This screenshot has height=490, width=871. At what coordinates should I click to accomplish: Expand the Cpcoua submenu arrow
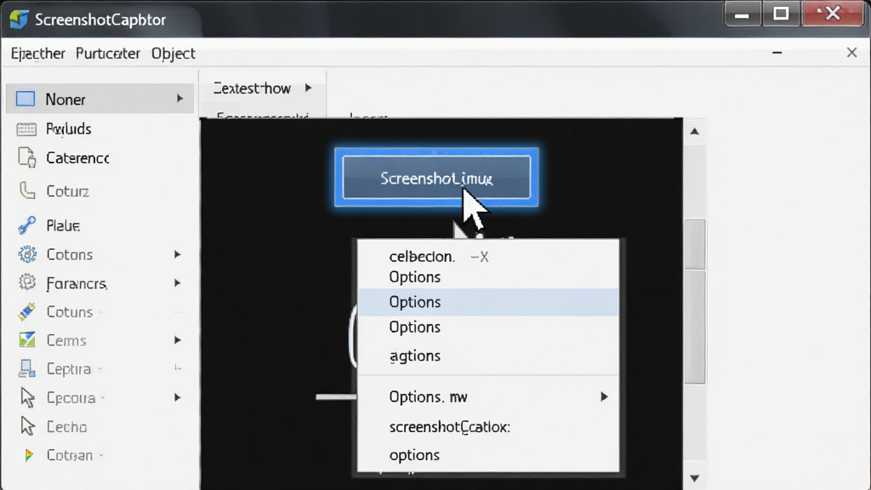click(177, 398)
